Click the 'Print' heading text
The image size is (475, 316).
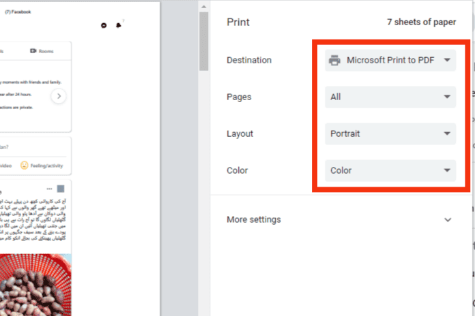pos(238,22)
